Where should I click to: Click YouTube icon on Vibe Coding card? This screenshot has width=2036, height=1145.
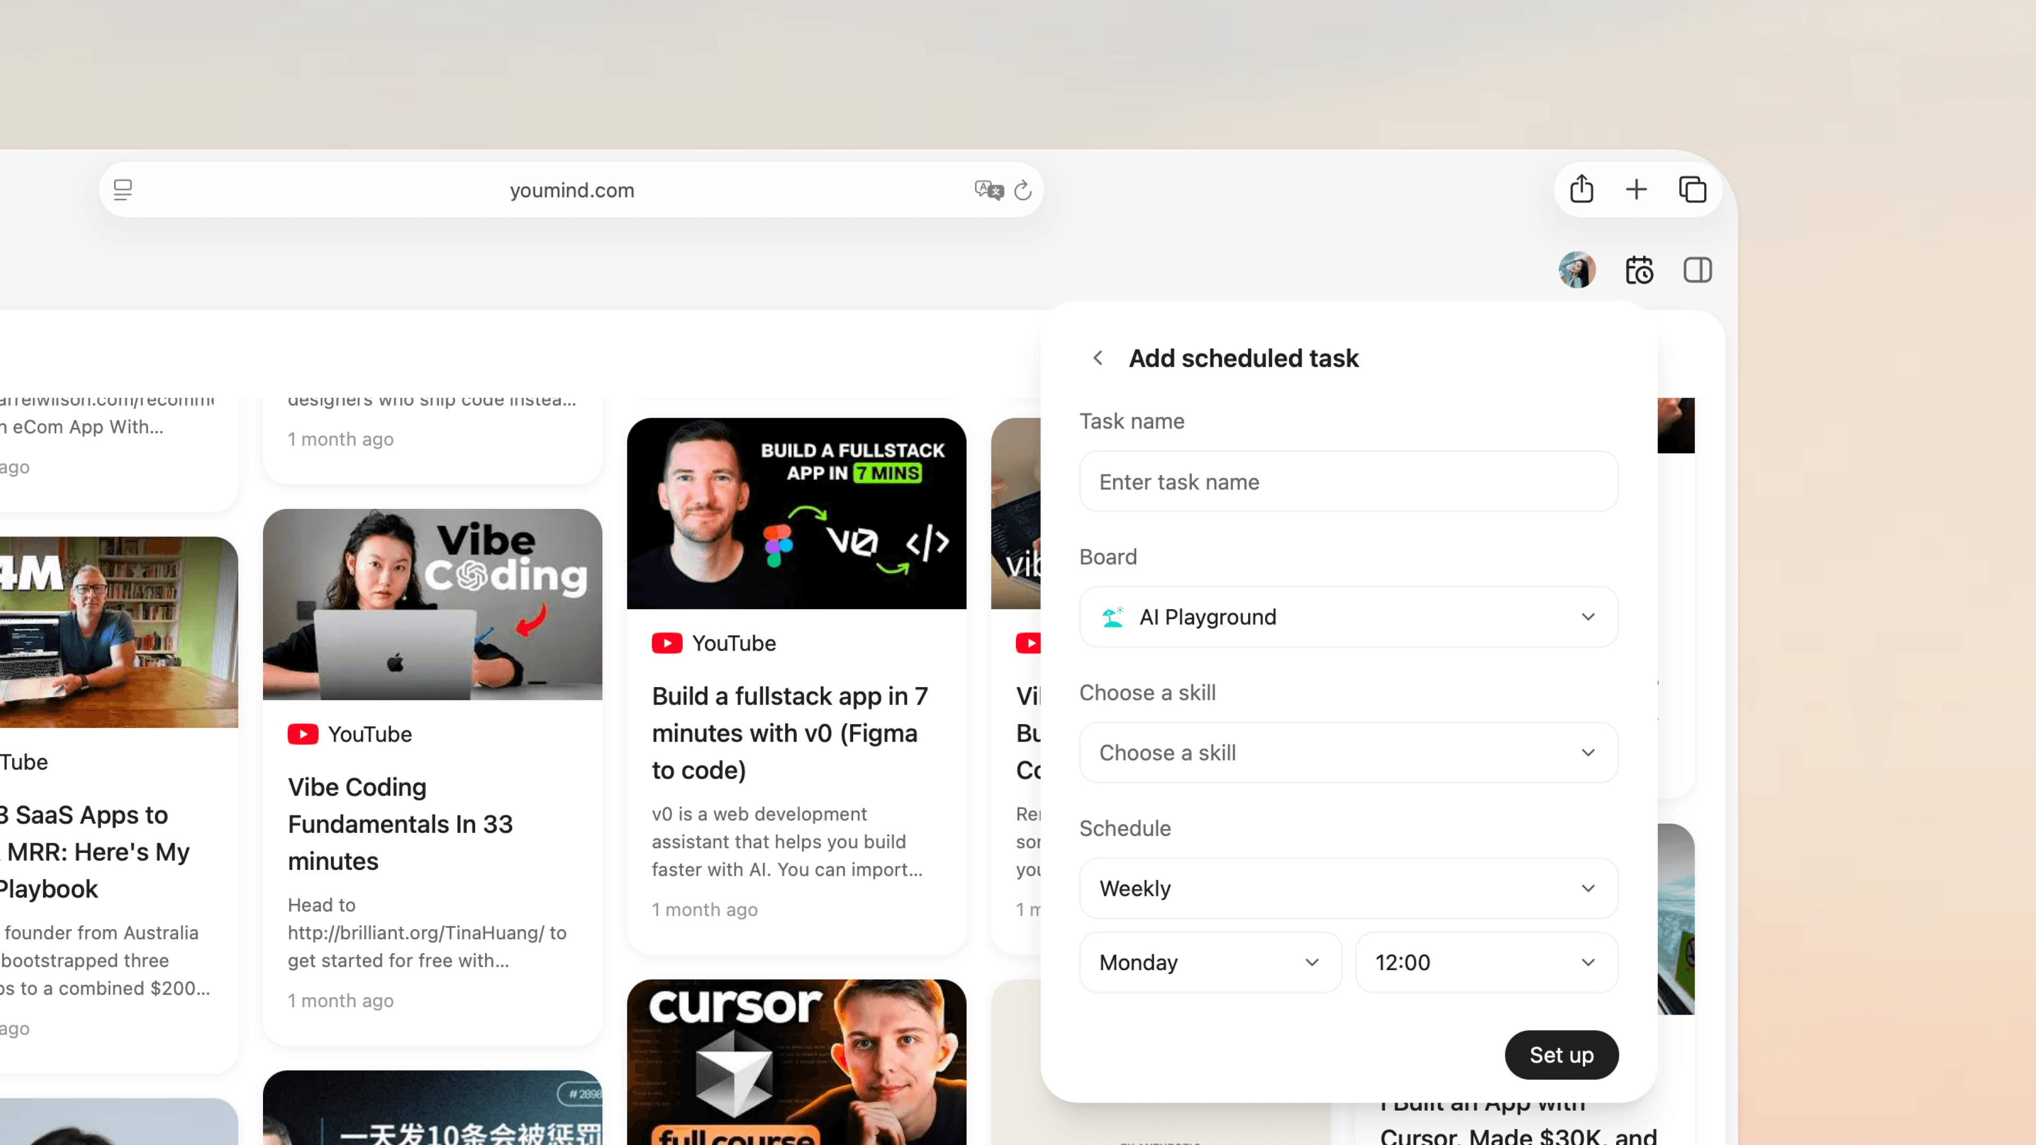303,734
